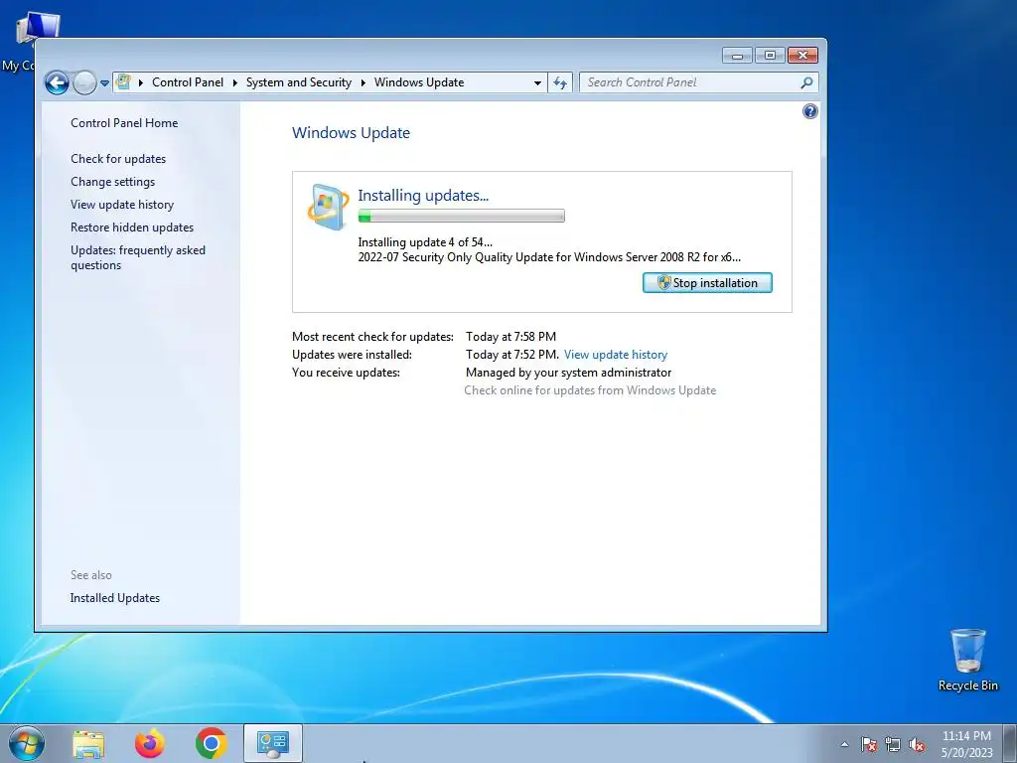Close the Windows Update window
This screenshot has width=1017, height=763.
(x=802, y=56)
